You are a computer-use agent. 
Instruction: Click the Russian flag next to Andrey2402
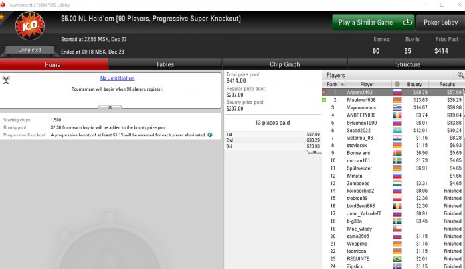pyautogui.click(x=397, y=92)
